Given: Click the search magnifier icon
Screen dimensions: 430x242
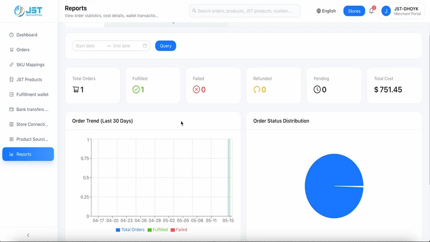Looking at the screenshot, I should click(194, 11).
